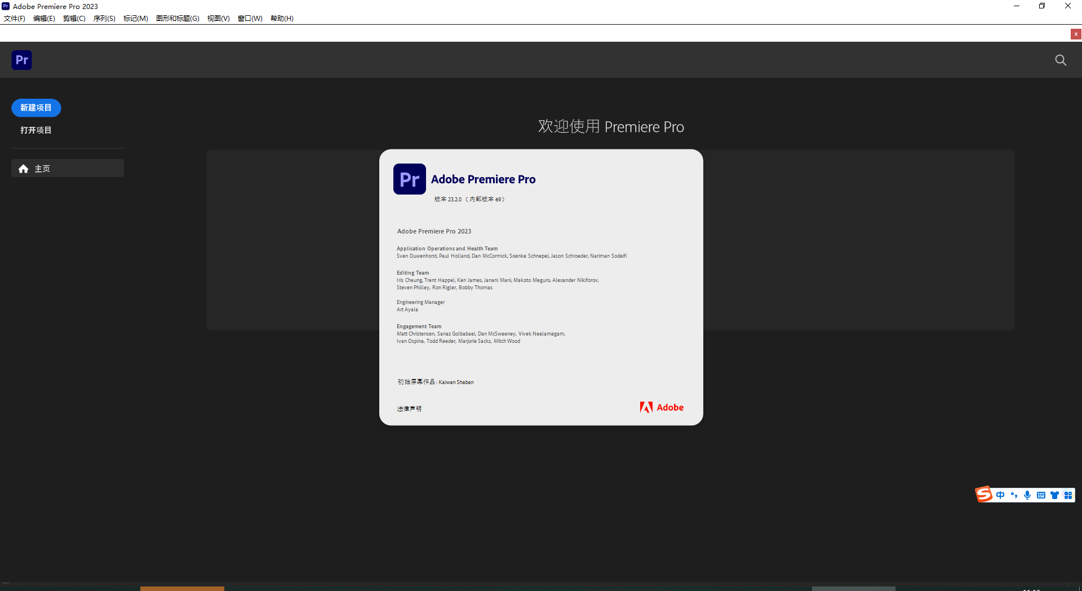
Task: Click 打开项目 to open a project
Action: pyautogui.click(x=36, y=130)
